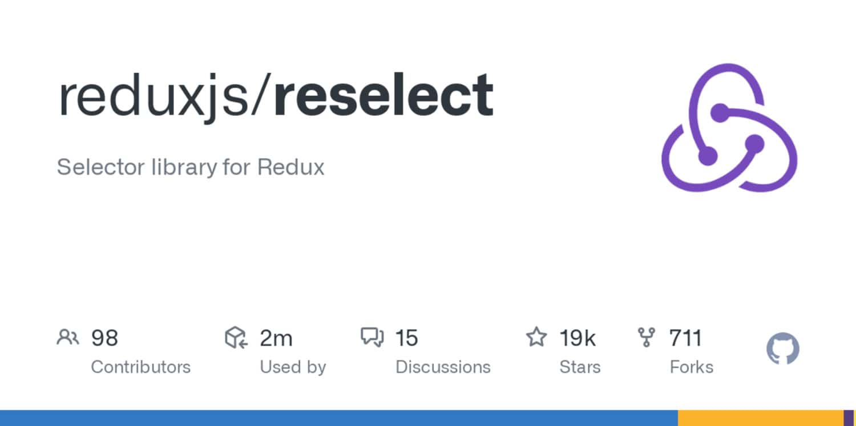The width and height of the screenshot is (856, 426).
Task: Click the Forks branch icon
Action: coord(646,338)
